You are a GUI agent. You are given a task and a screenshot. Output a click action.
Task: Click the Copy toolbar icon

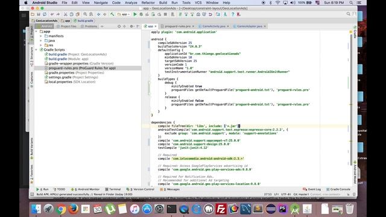[x=72, y=14]
